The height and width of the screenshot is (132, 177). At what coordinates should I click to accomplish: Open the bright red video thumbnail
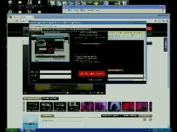coord(128,107)
